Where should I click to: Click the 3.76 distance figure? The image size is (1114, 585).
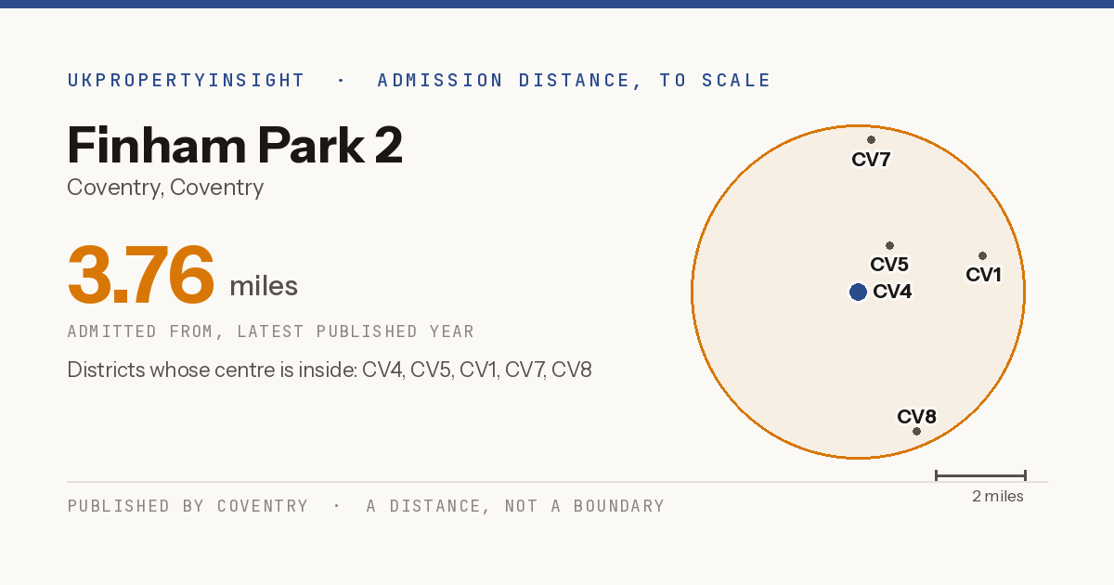tap(141, 275)
